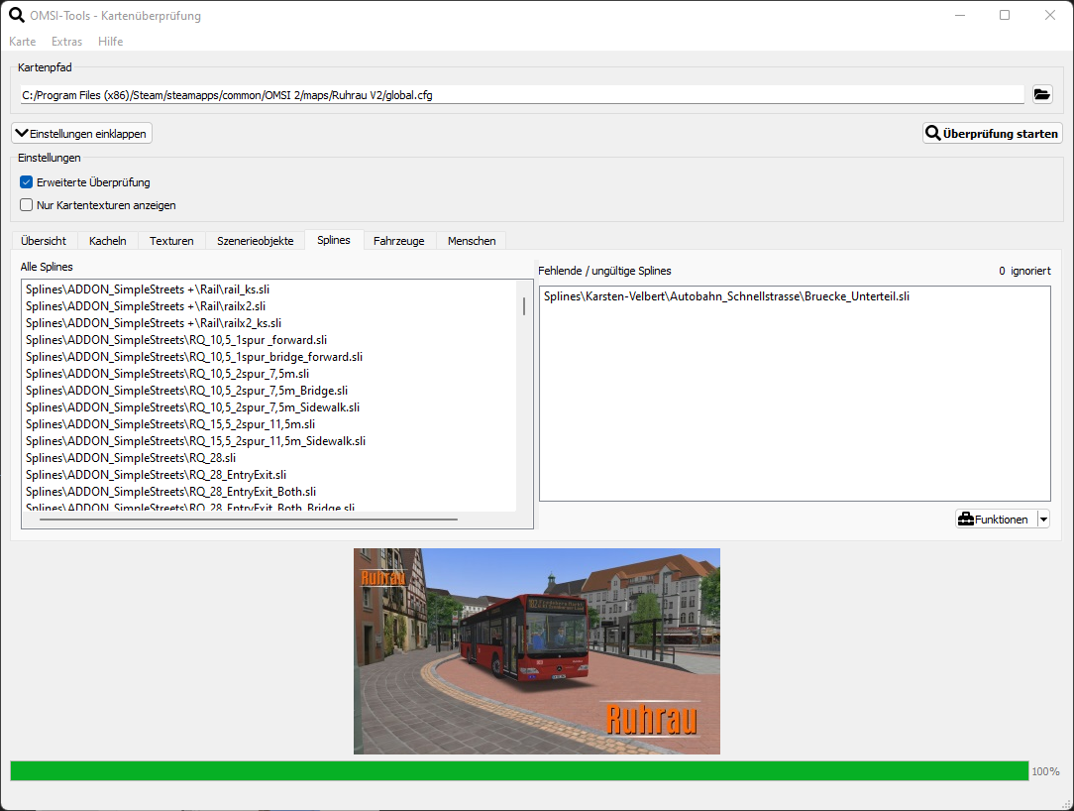Open the Funktionen dropdown arrow
This screenshot has width=1074, height=811.
1042,520
